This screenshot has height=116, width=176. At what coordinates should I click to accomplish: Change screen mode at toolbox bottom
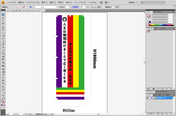[x=3, y=108]
